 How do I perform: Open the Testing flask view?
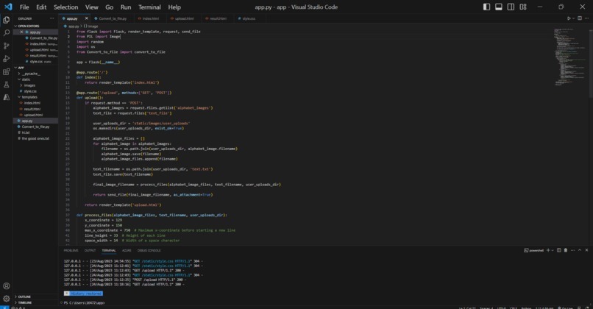pyautogui.click(x=7, y=85)
